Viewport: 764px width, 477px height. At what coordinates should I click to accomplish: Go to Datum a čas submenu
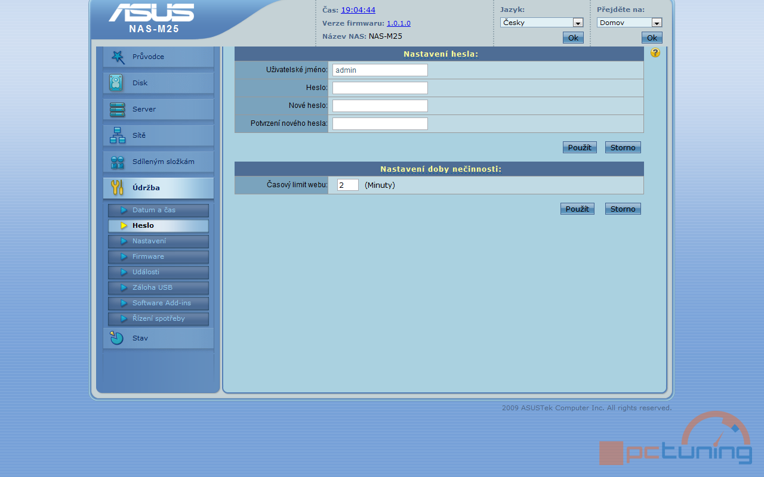coord(158,210)
